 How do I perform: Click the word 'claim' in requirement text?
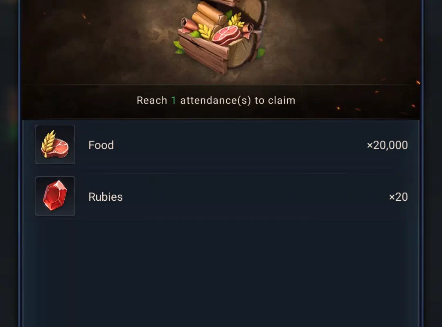pyautogui.click(x=281, y=100)
